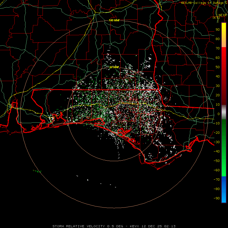Click the -70 value on velocity scale
This screenshot has height=228, width=228.
tap(217, 180)
